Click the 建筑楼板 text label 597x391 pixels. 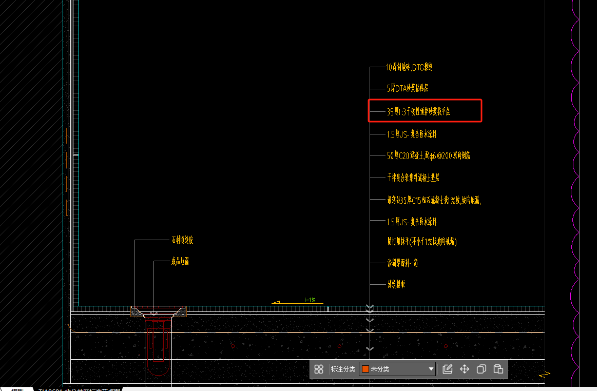coord(396,284)
